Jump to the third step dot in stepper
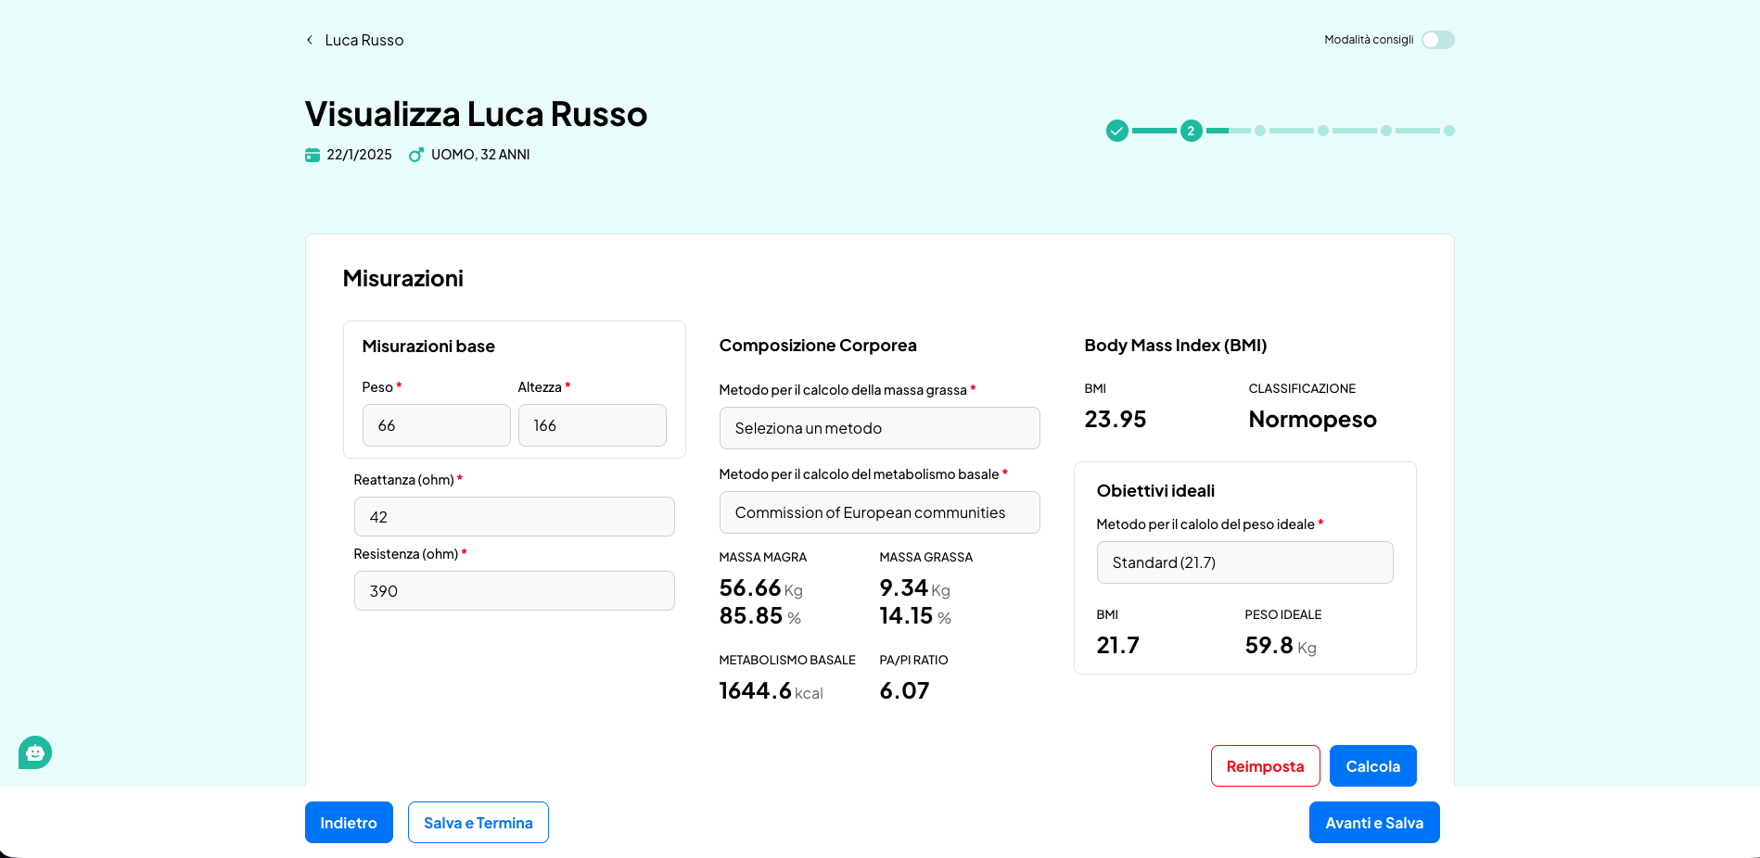The width and height of the screenshot is (1760, 858). (1260, 131)
